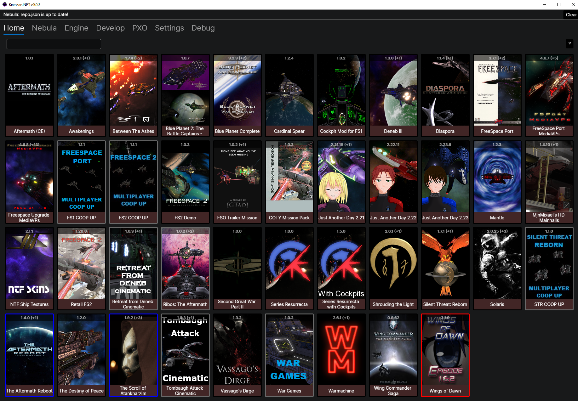This screenshot has height=401, width=578.
Task: Open the Nebula tab
Action: point(44,28)
